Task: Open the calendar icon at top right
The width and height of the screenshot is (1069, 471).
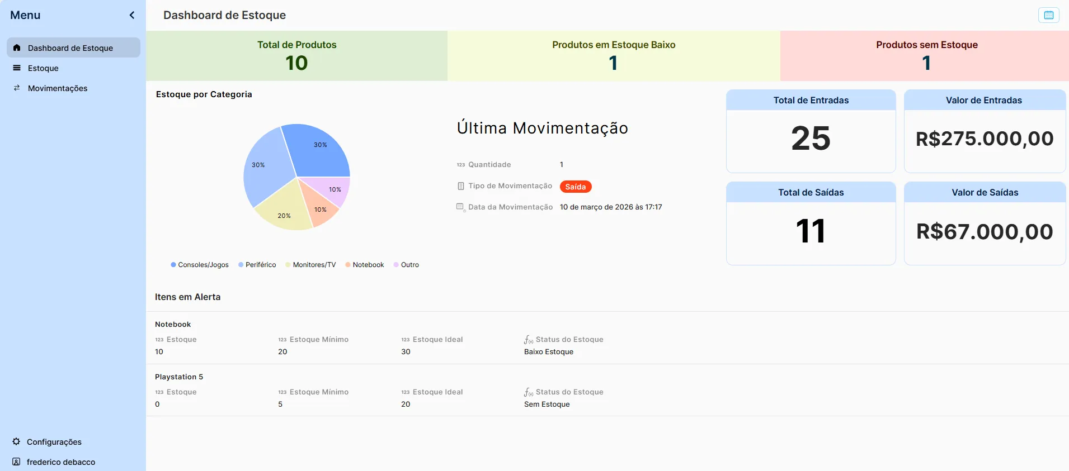Action: click(x=1048, y=15)
